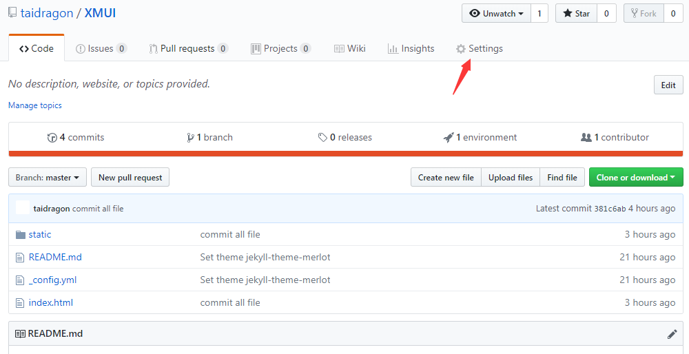Click New pull request button
The image size is (689, 354).
pos(130,178)
